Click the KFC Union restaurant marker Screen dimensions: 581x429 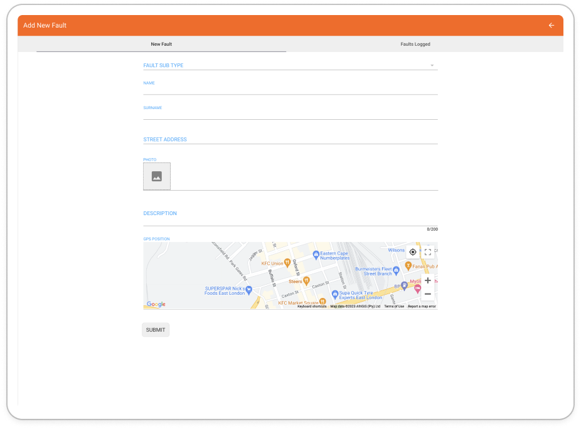click(287, 262)
